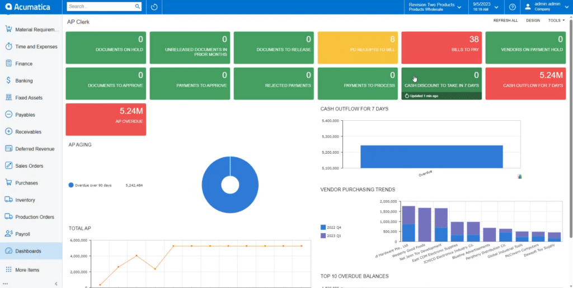Click the Deferred Revenue icon
This screenshot has height=288, width=573.
9,149
